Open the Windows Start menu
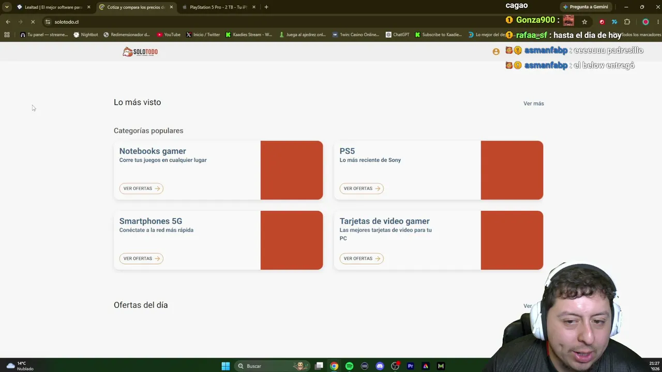 (x=225, y=366)
